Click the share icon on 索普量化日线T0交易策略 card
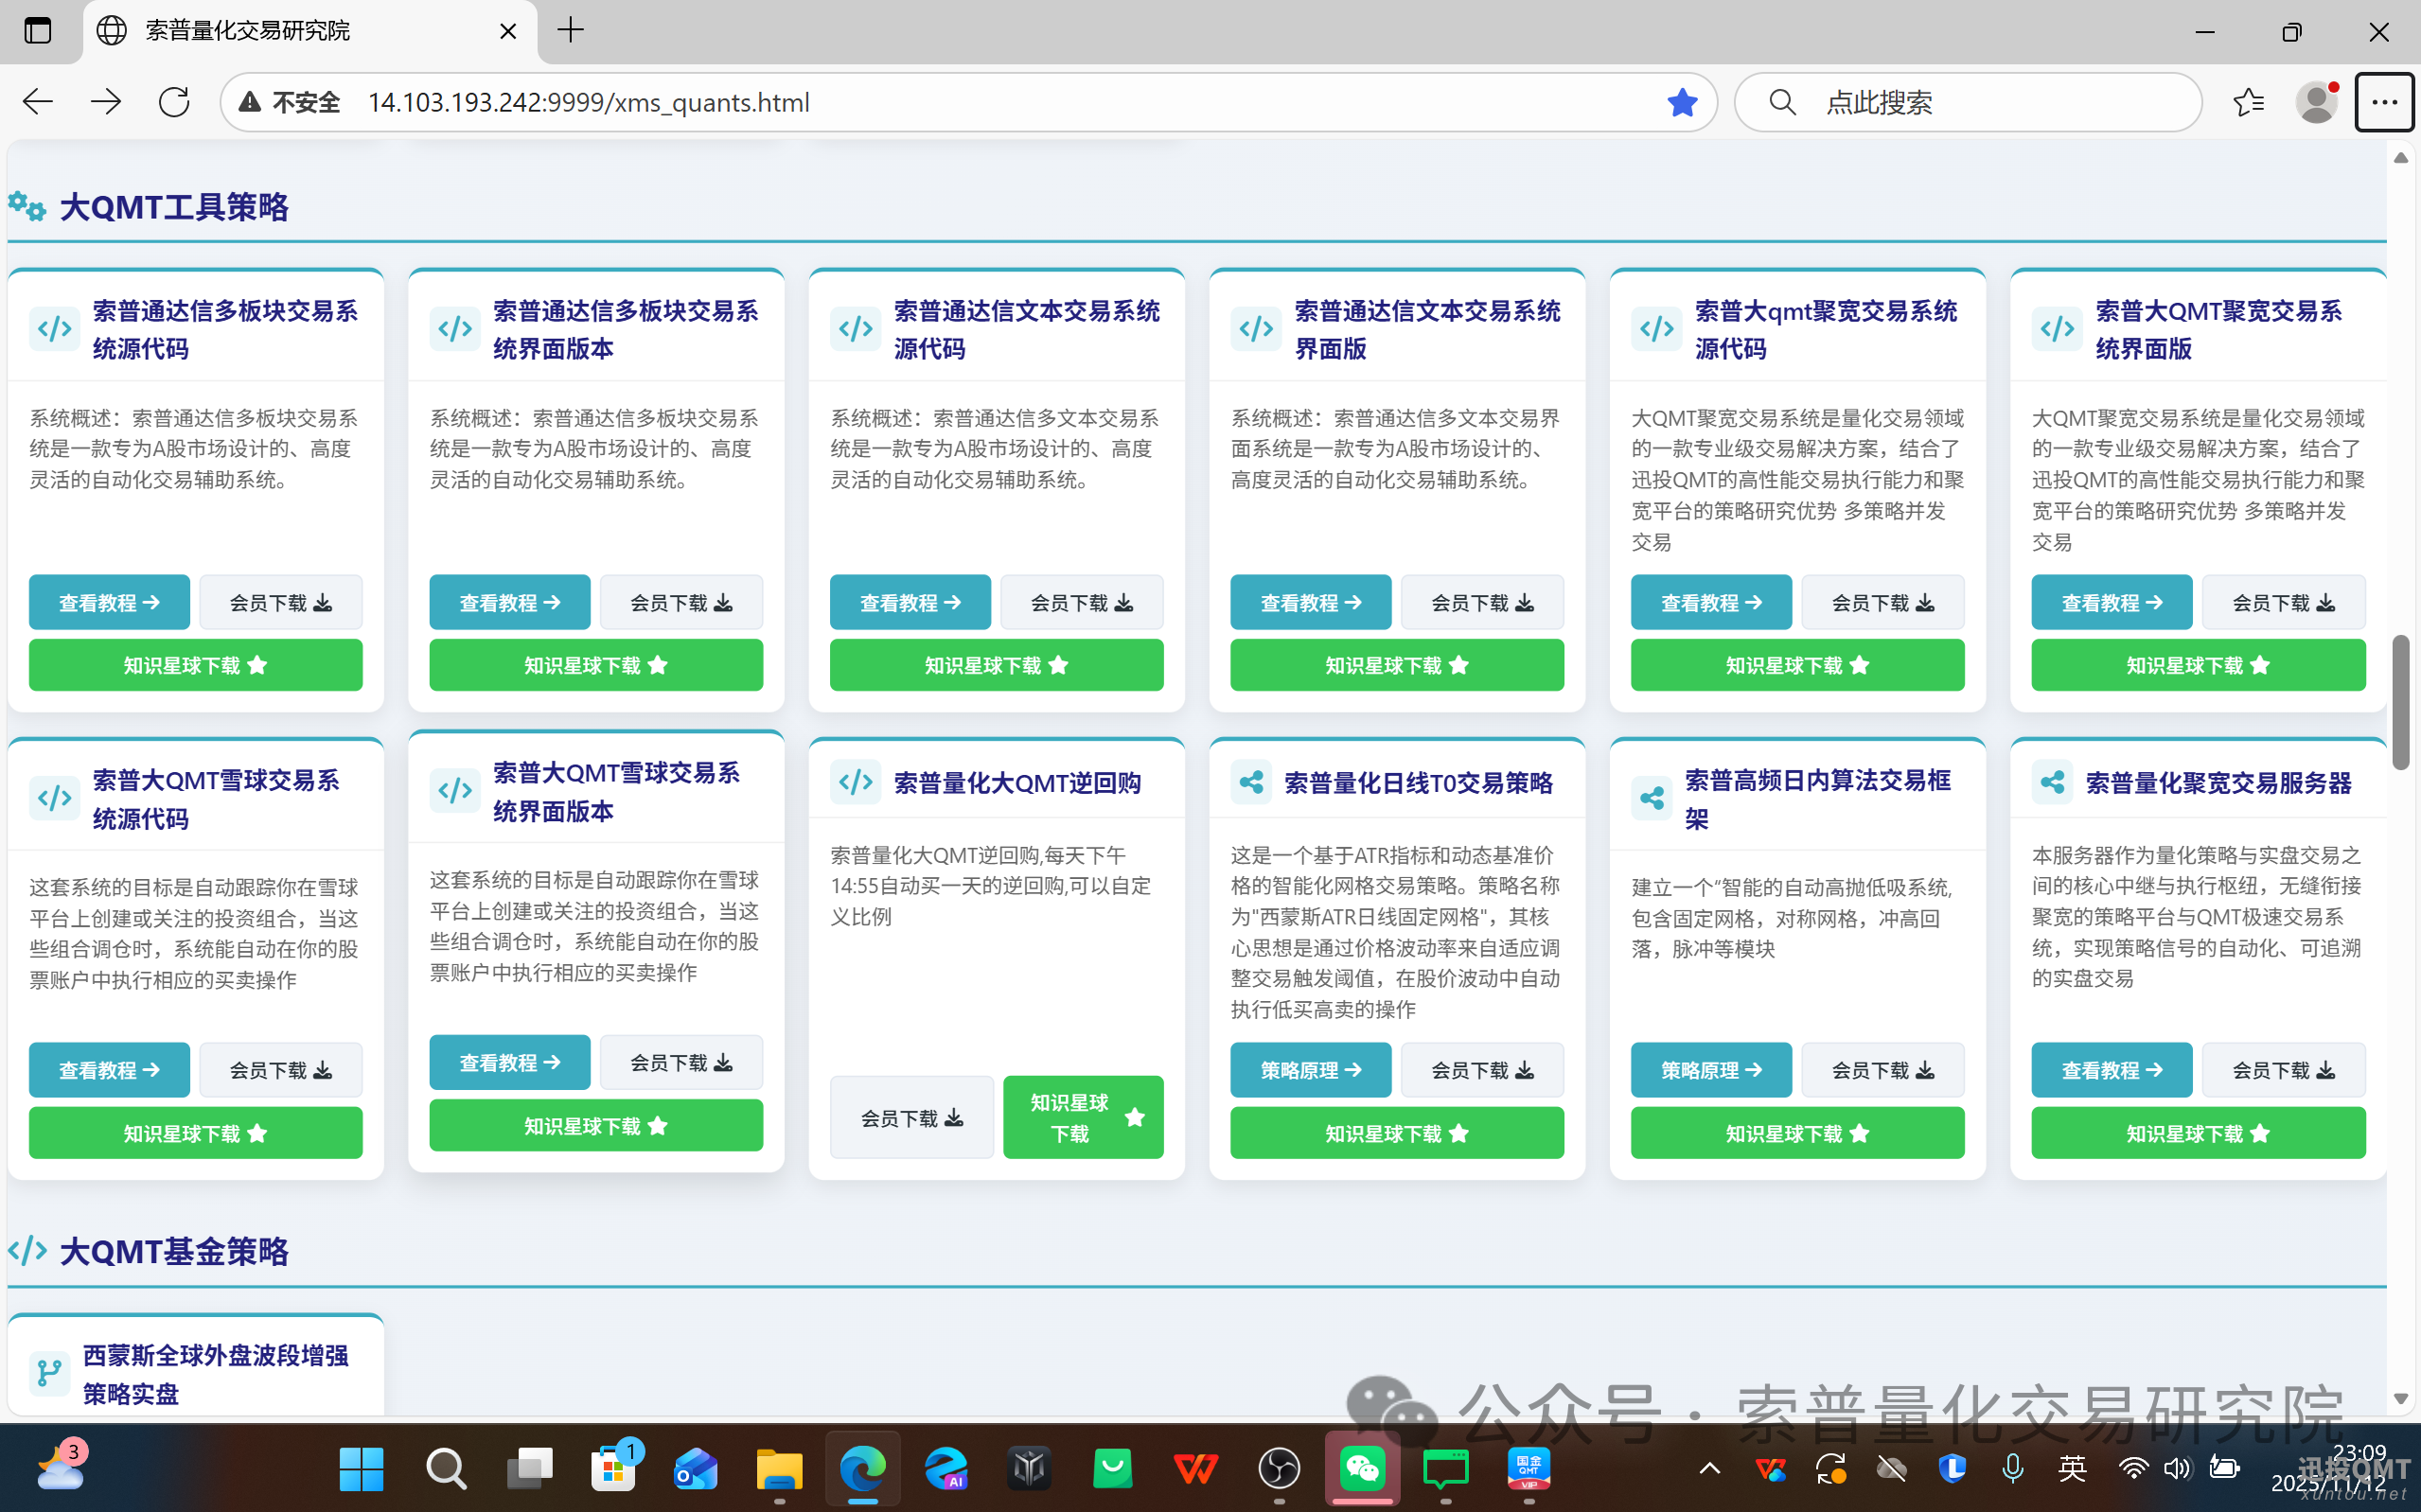 pyautogui.click(x=1251, y=782)
